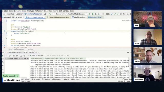Open the Help menu
Screen dimensions: 164x92
point(72,11)
